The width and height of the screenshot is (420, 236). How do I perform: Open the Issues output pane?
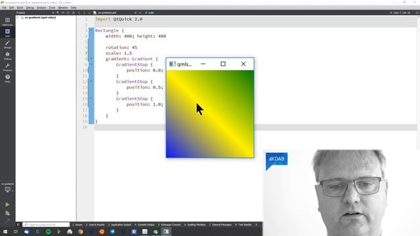77,225
